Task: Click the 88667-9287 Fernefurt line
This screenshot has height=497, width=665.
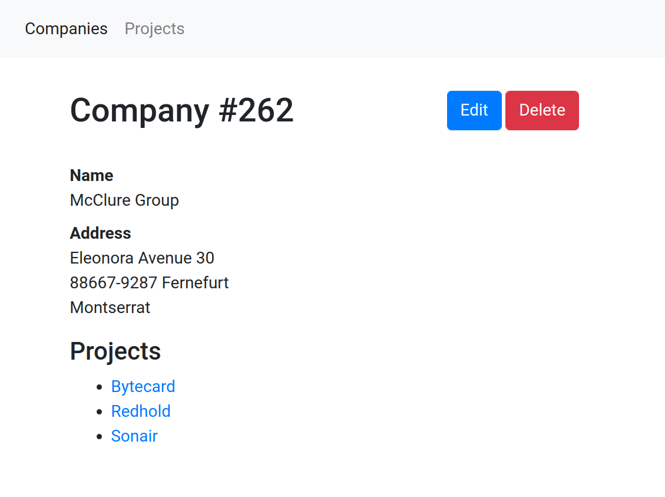Action: (149, 282)
